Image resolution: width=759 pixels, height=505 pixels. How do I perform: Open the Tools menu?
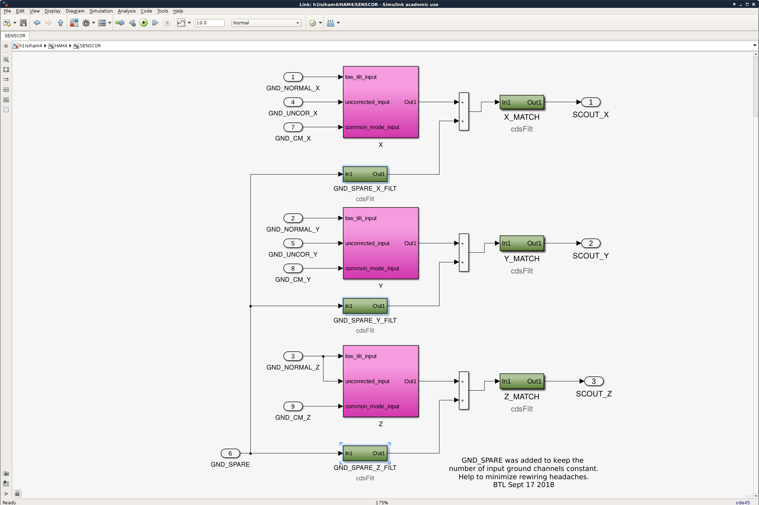[162, 11]
